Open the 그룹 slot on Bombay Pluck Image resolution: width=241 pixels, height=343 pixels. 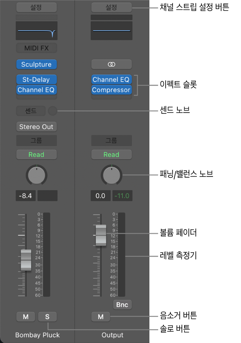pyautogui.click(x=36, y=140)
